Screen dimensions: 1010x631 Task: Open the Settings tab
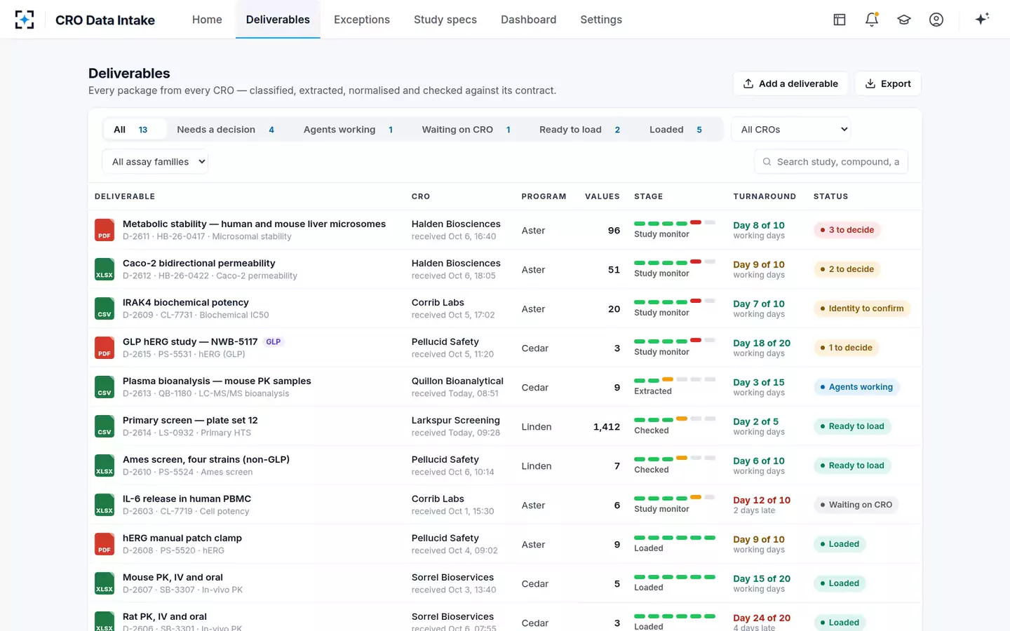click(601, 20)
